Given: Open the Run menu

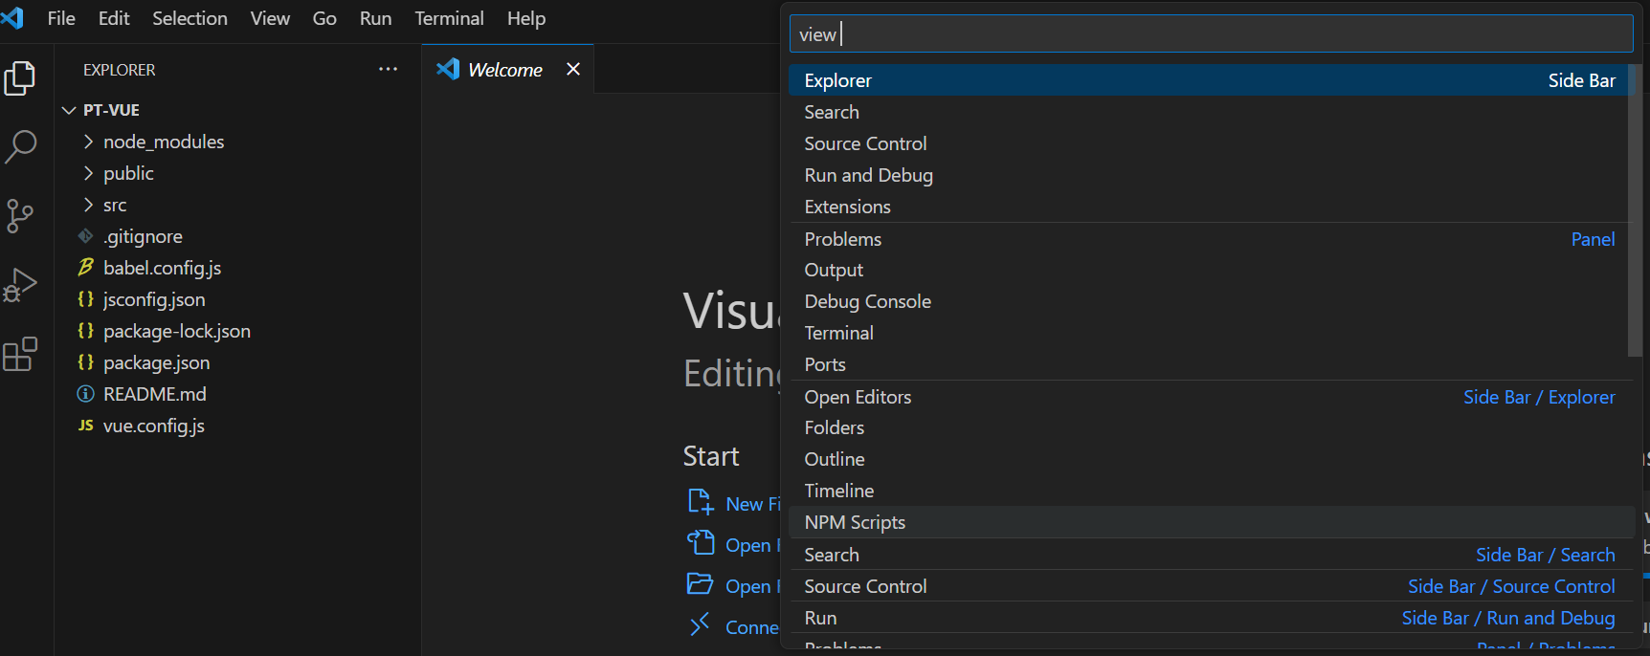Looking at the screenshot, I should (x=375, y=18).
